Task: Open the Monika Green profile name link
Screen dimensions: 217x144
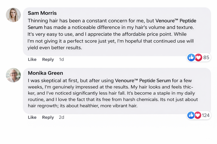Action: (x=45, y=73)
